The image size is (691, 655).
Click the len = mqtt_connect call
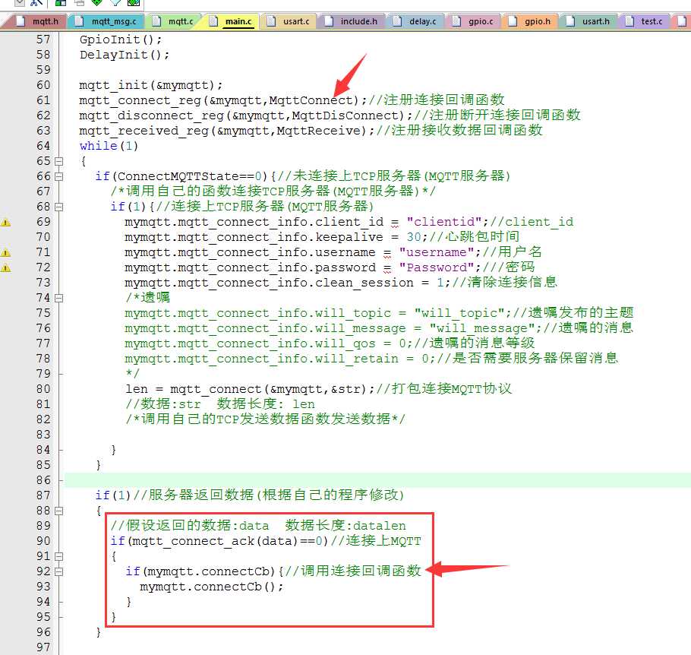coord(251,390)
